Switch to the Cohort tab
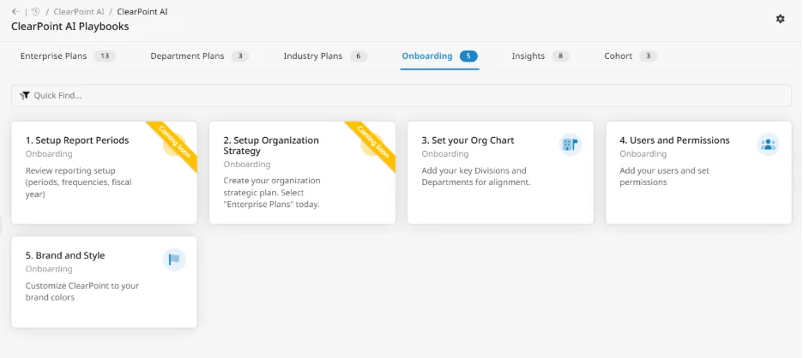The width and height of the screenshot is (803, 358). (x=631, y=57)
